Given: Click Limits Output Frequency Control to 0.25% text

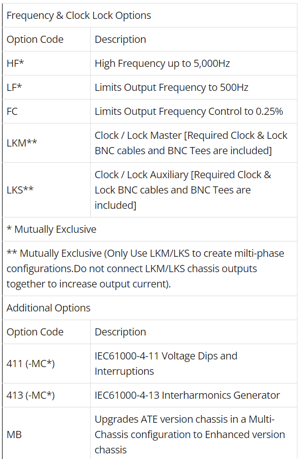Looking at the screenshot, I should (x=188, y=111).
